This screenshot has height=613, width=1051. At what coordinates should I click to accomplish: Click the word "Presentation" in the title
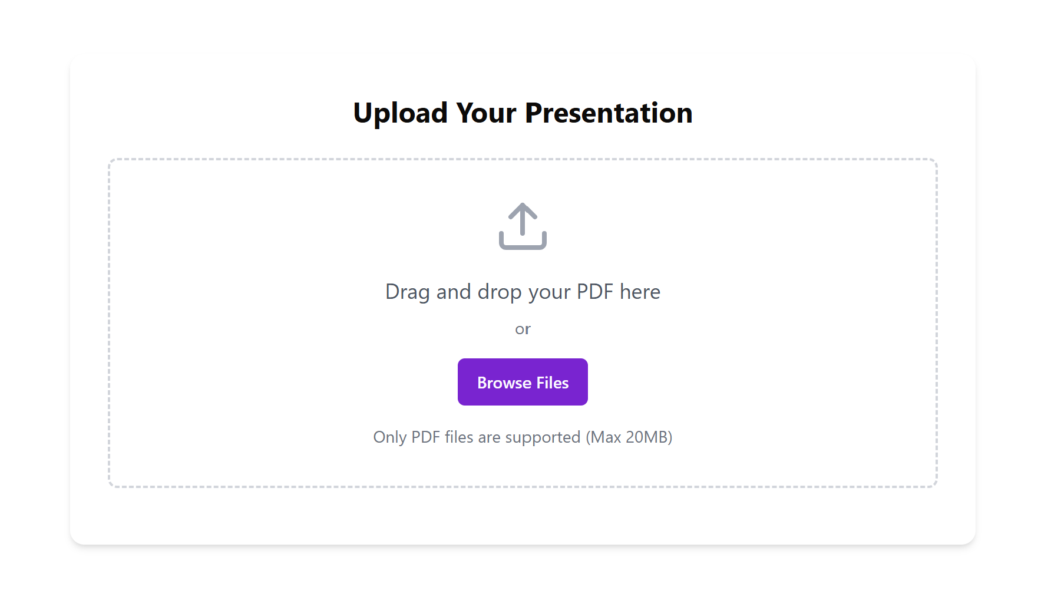(609, 113)
